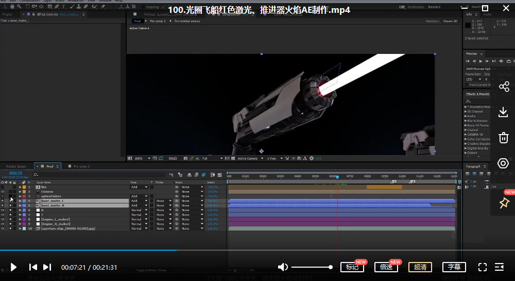Click the draft 3D icon in timeline
Viewport: 515px width, 281px height.
pos(180,175)
